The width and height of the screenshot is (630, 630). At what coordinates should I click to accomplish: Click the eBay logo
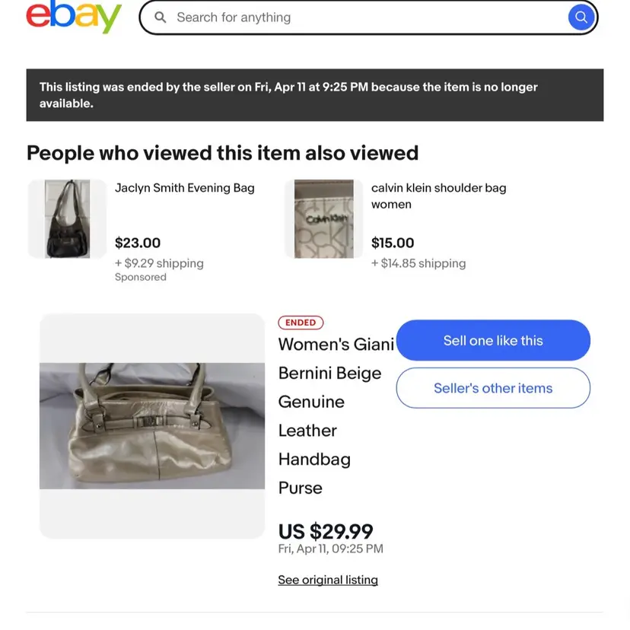tap(74, 17)
